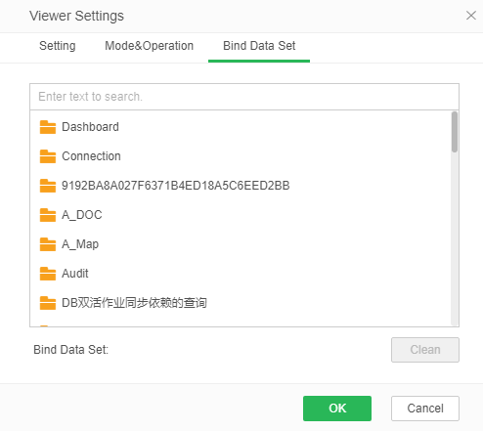Viewport: 483px width, 431px height.
Task: Open the DB双活作业同步依赖的查询 entry
Action: coord(134,303)
